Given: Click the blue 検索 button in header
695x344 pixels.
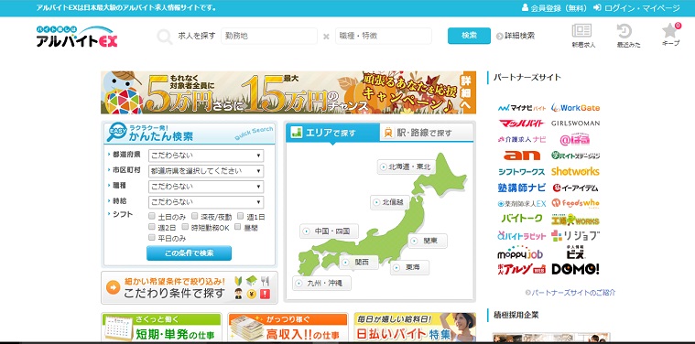Looking at the screenshot, I should pyautogui.click(x=469, y=36).
